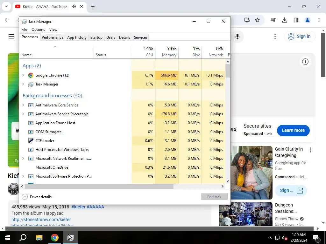Switch to the App history tab
The width and height of the screenshot is (326, 244).
[77, 37]
